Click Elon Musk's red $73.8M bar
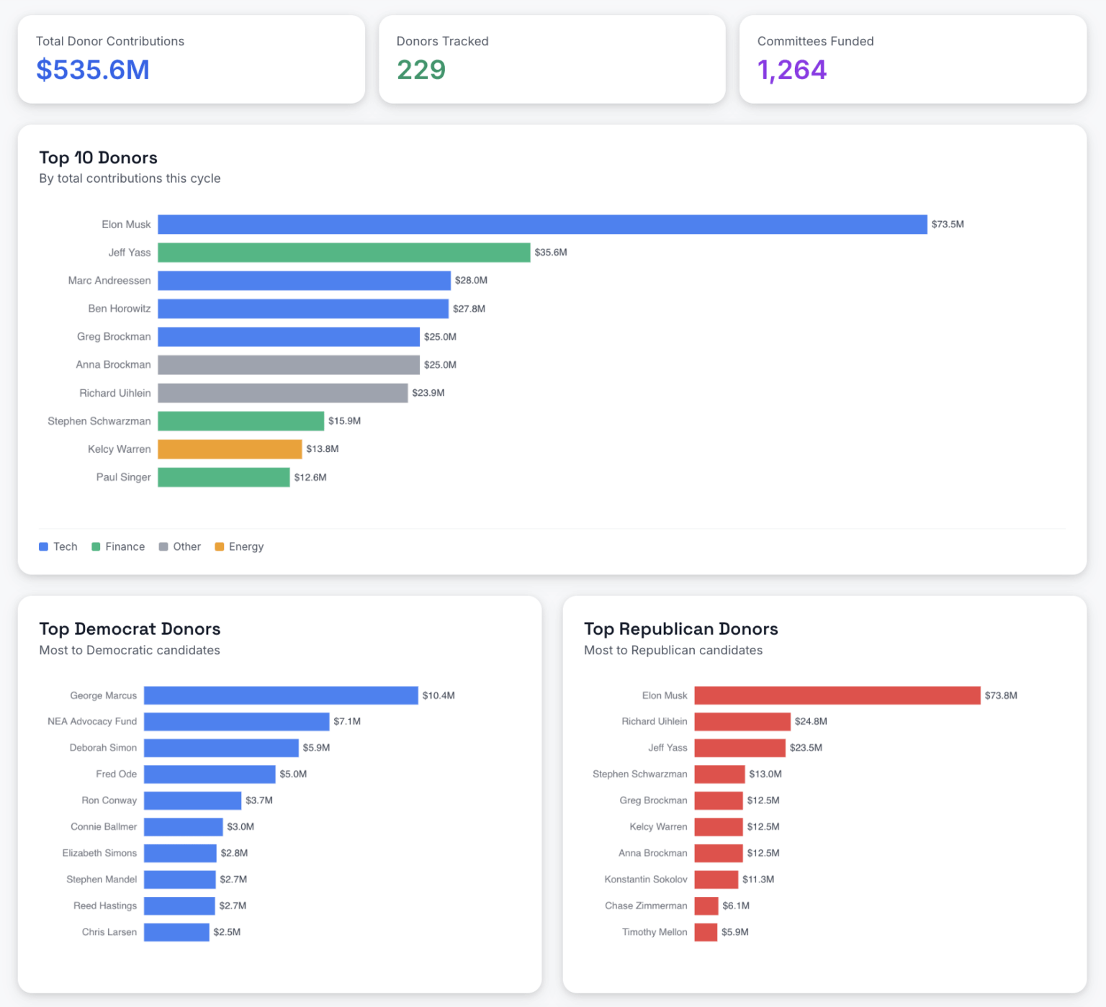The image size is (1106, 1007). coord(837,695)
